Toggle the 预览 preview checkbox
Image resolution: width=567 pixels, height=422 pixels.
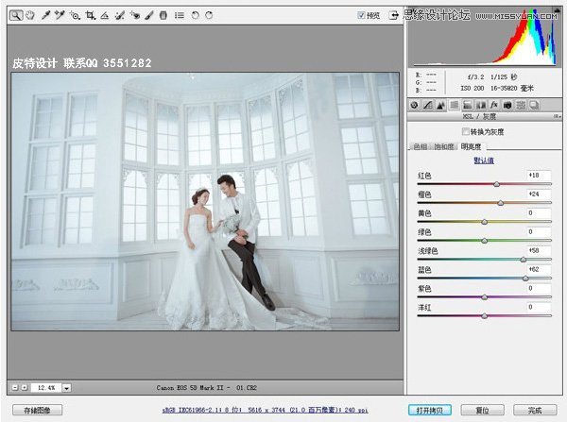pyautogui.click(x=362, y=16)
